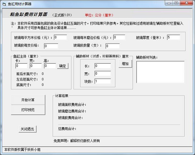
Task: Click the 玻璃每平方米价格 input field
Action: (60, 37)
